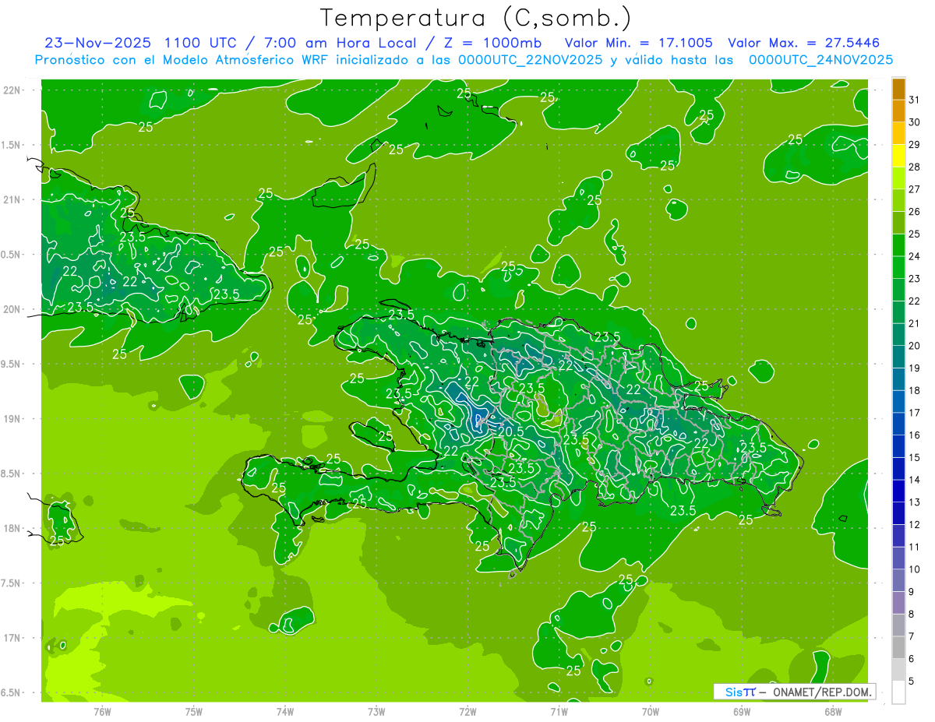
Task: Click the '69W' longitude axis label
Action: click(x=742, y=711)
